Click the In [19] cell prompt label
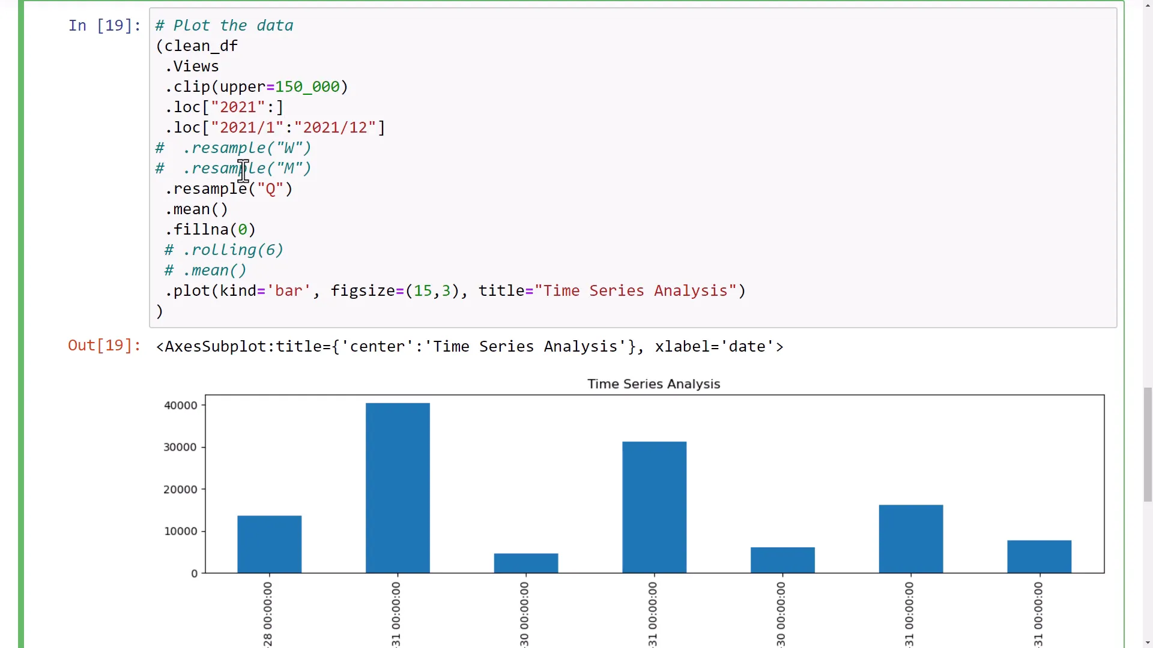The image size is (1153, 648). tap(103, 25)
